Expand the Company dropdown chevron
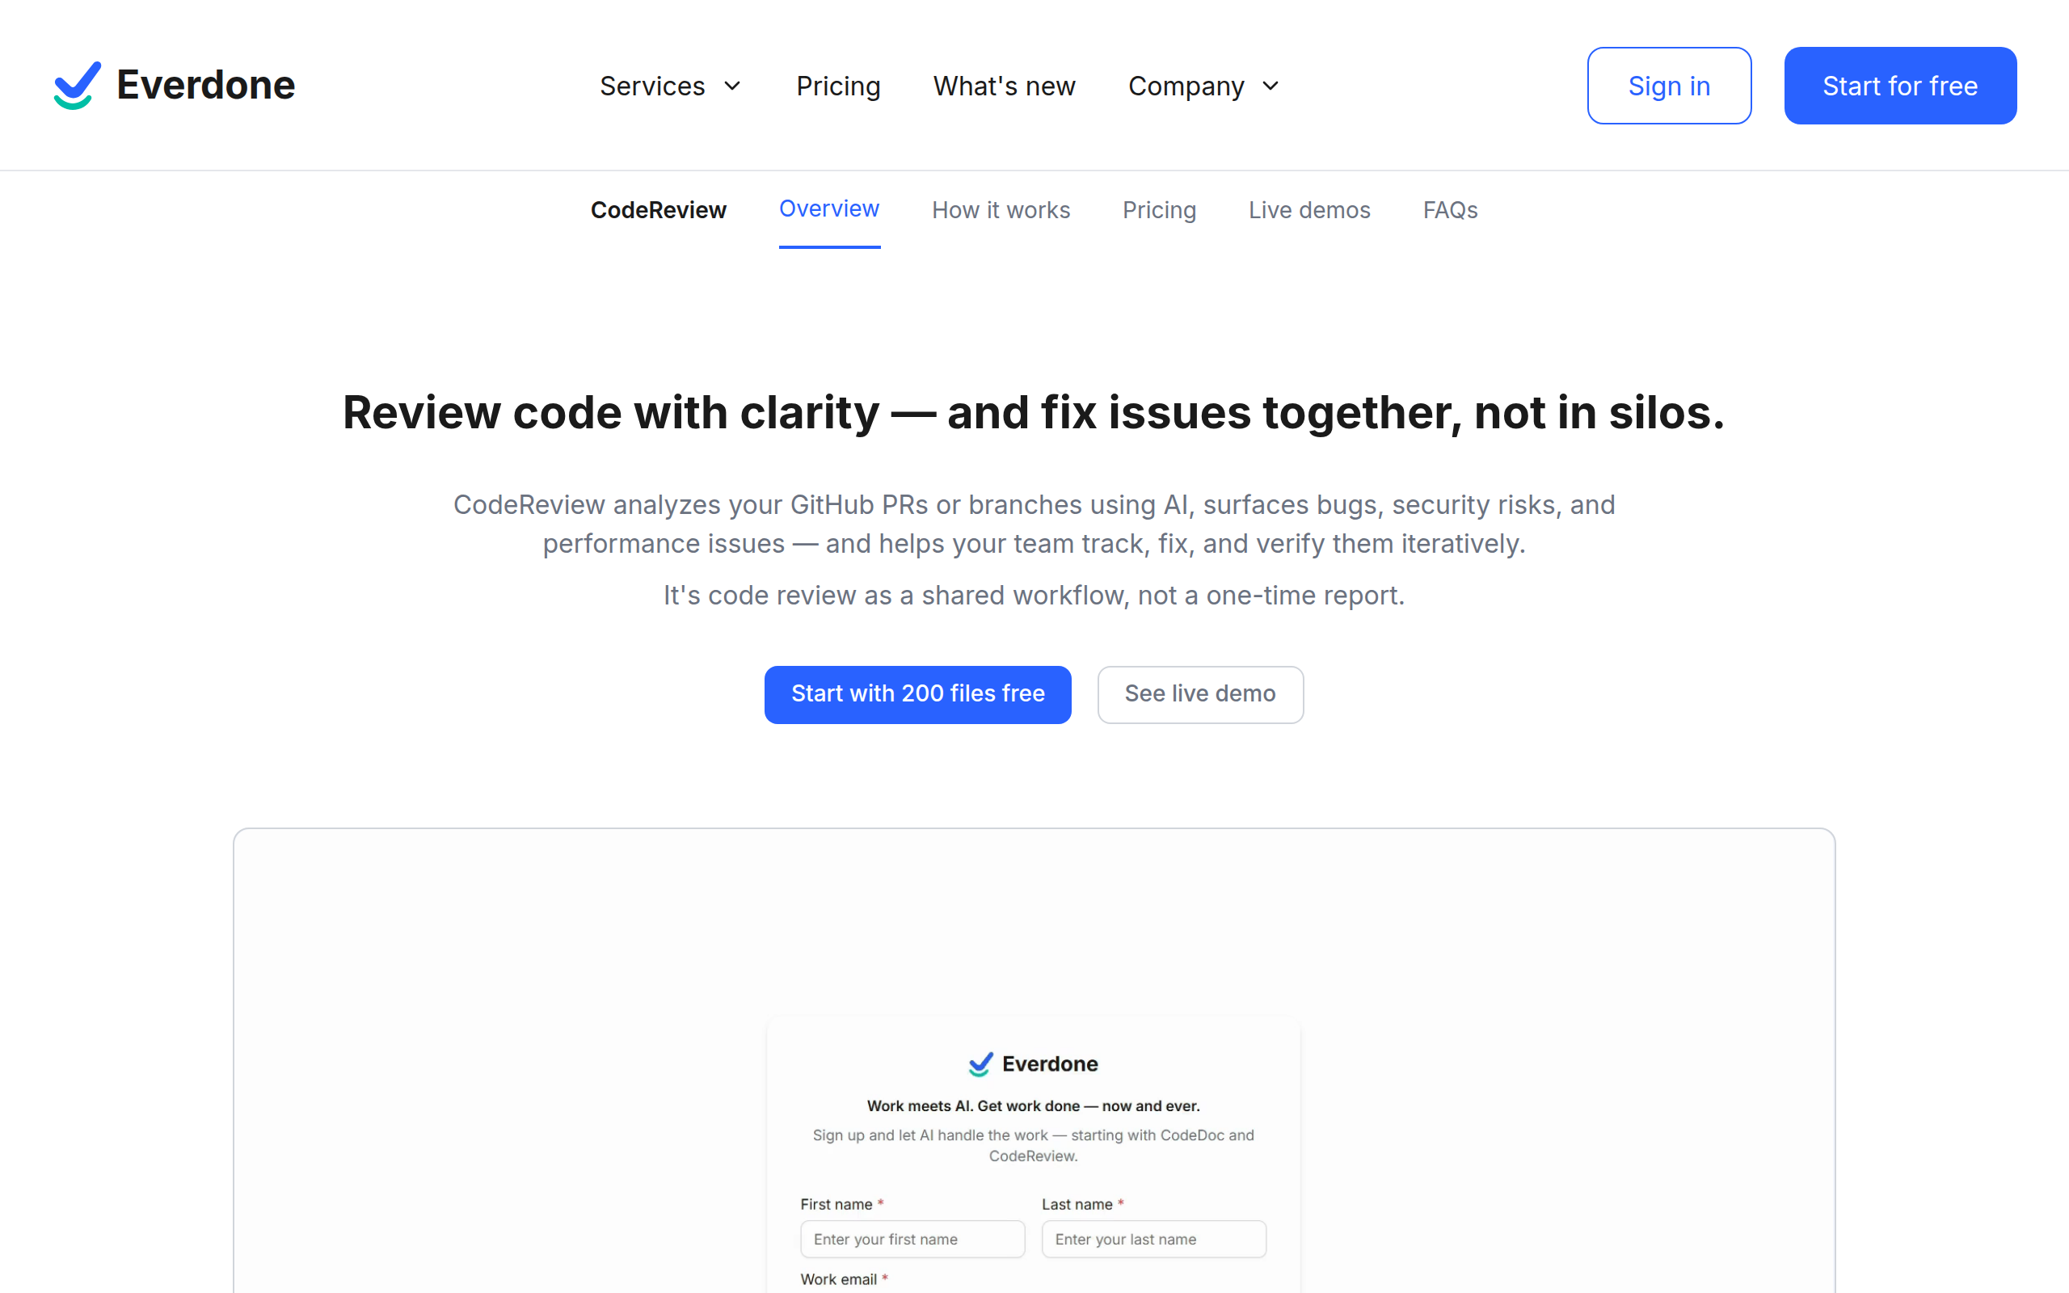The width and height of the screenshot is (2069, 1293). click(1271, 86)
